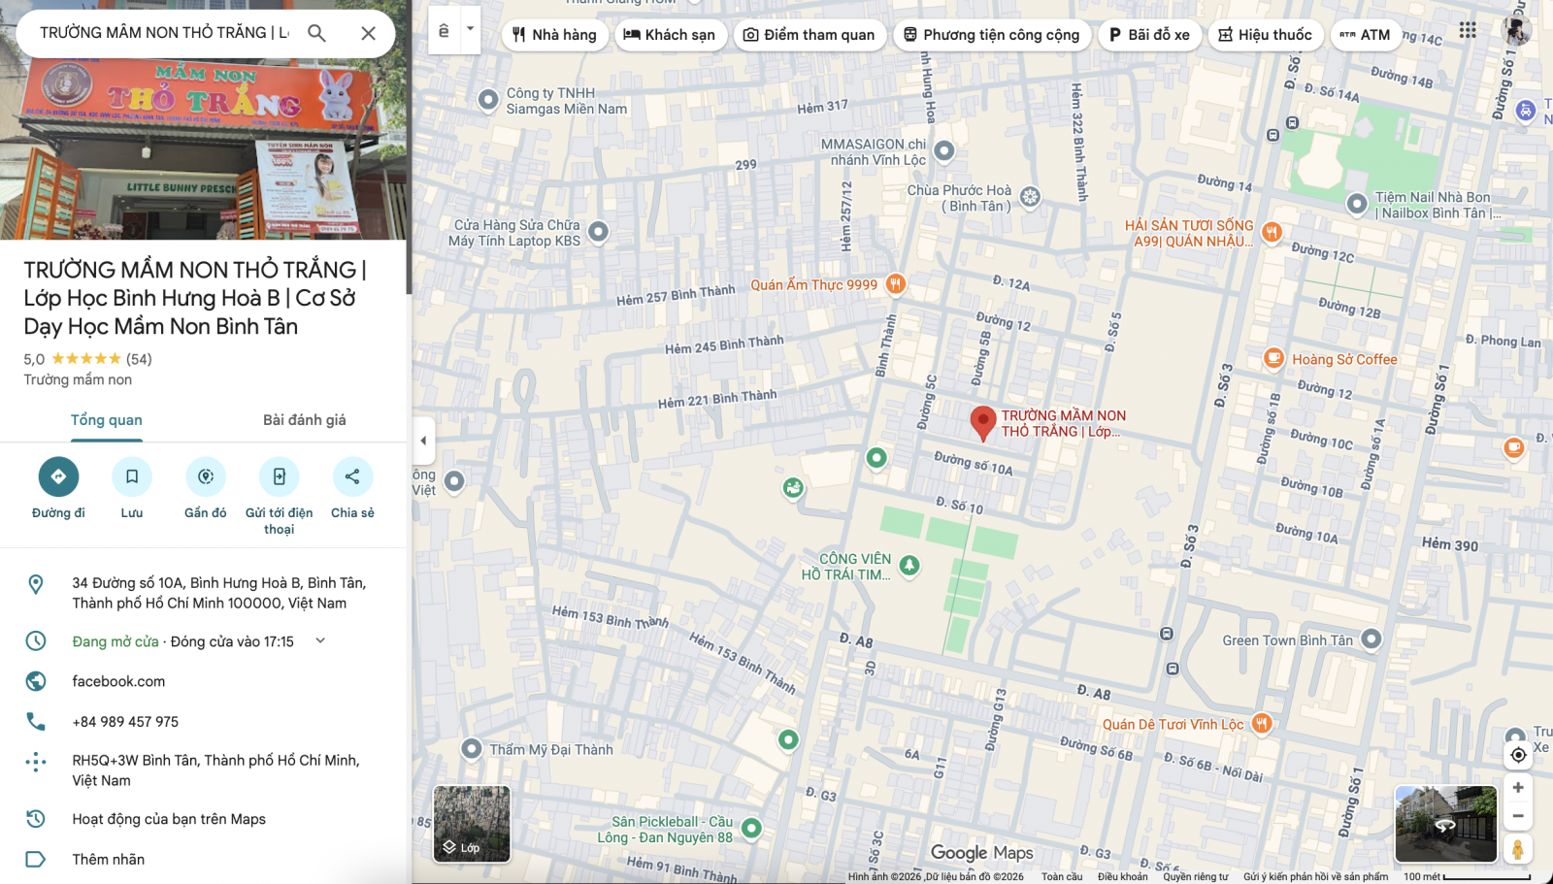Screen dimensions: 1553x884
Task: Activate the Street View pegman icon
Action: pos(1518,849)
